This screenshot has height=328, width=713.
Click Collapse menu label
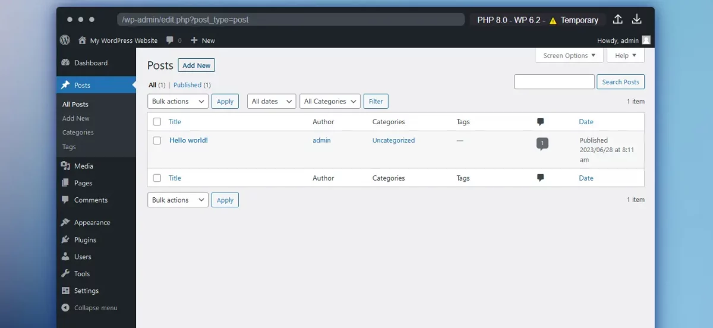96,308
